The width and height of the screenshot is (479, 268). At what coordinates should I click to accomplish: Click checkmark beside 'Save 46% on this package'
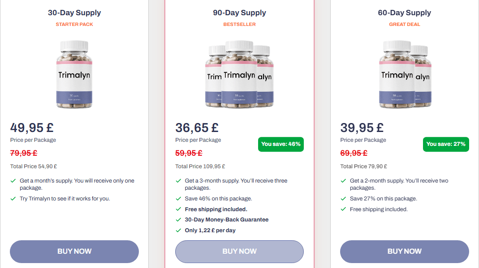[178, 199]
